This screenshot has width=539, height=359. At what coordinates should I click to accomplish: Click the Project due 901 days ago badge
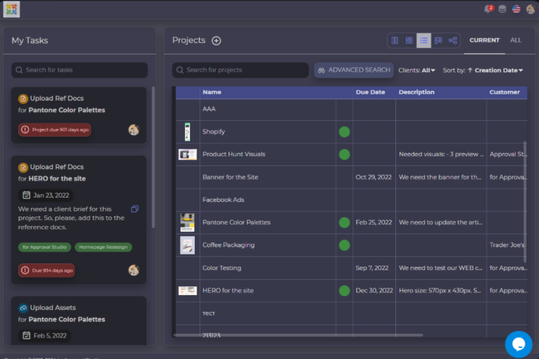click(x=55, y=130)
